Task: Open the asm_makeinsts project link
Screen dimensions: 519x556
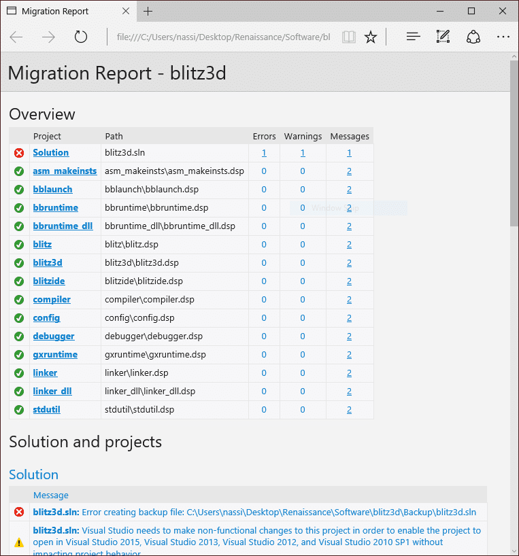Action: (65, 171)
